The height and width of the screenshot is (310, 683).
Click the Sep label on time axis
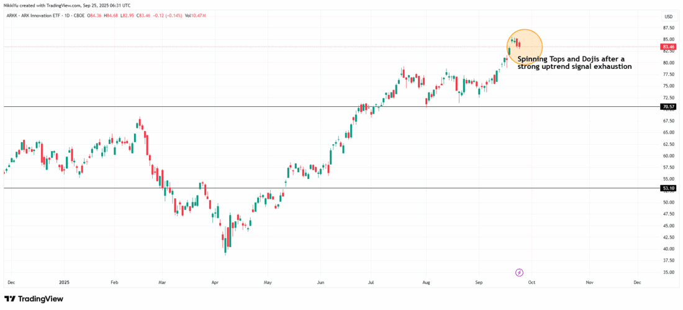pyautogui.click(x=481, y=282)
